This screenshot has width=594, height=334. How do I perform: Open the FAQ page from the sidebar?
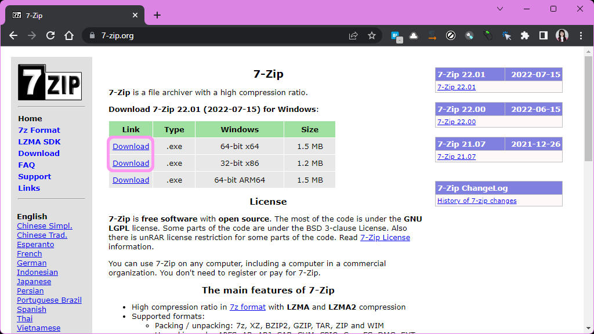[x=26, y=165]
